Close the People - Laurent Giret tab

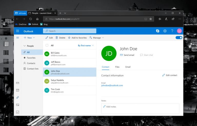[55, 13]
